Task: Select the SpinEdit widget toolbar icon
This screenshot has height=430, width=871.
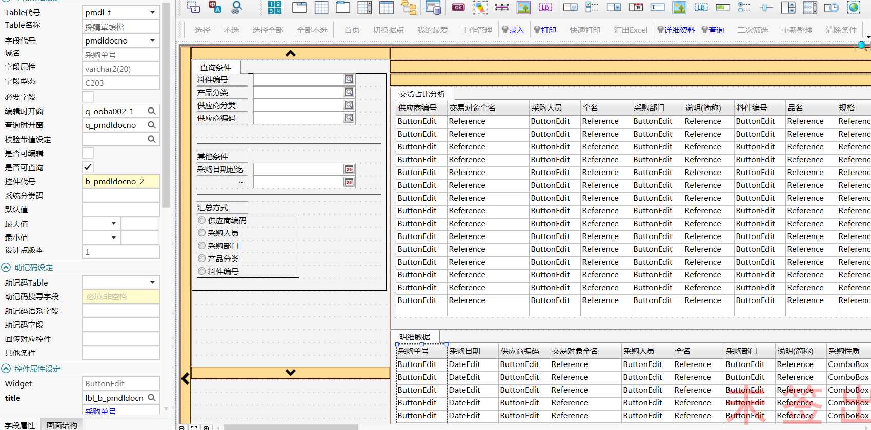Action: tap(788, 7)
